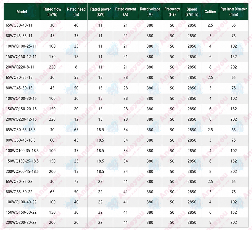The height and width of the screenshot is (230, 252).
Task: Click frequency 50 in 65WQ30-75-22 row
Action: tap(172, 181)
